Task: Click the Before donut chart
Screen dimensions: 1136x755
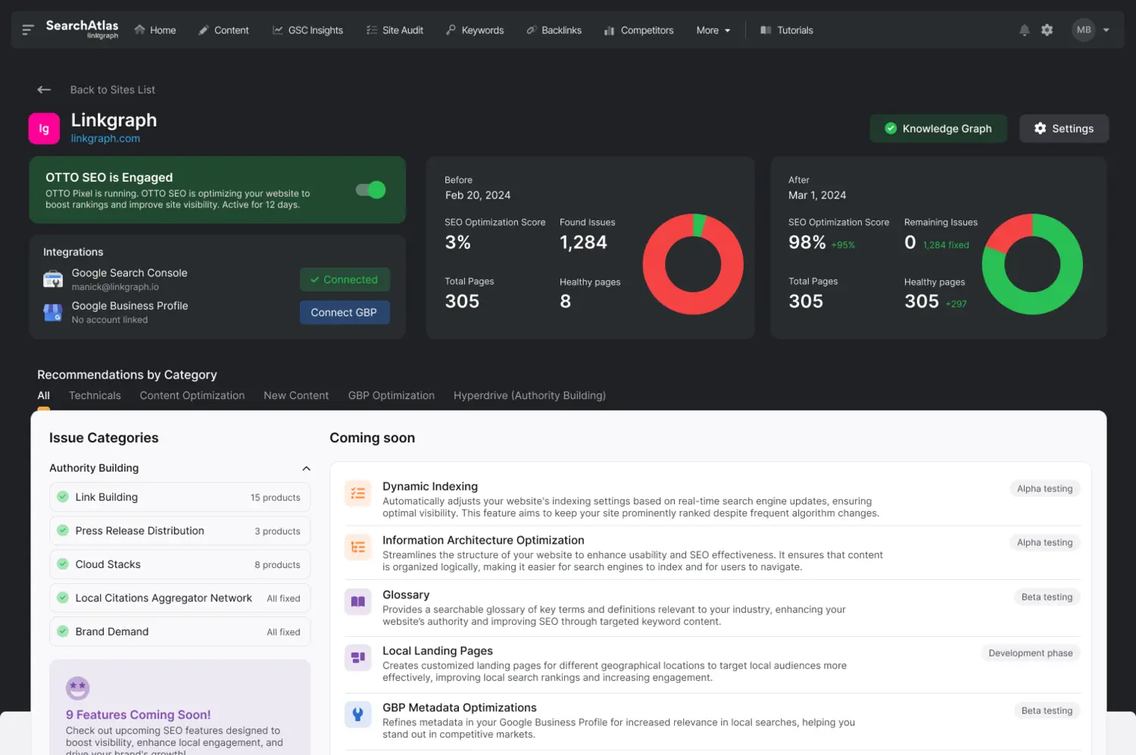Action: pyautogui.click(x=693, y=264)
